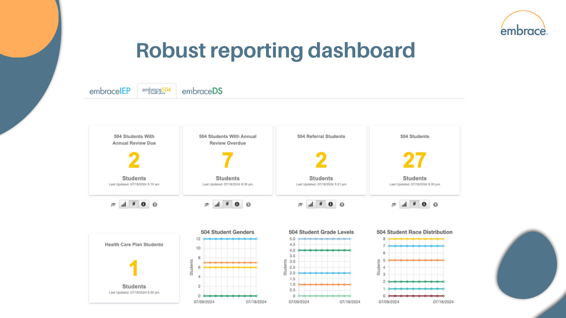Screen dimensions: 566x318
Task: Click the 504 Student Grade Levels chart title
Action: coord(321,232)
